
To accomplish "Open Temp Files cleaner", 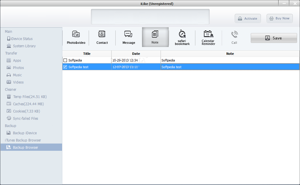I will (x=27, y=97).
